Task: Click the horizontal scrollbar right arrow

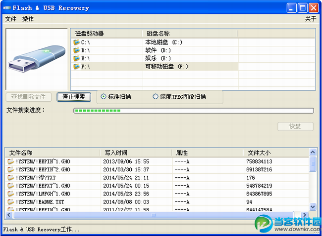Action: click(x=305, y=215)
